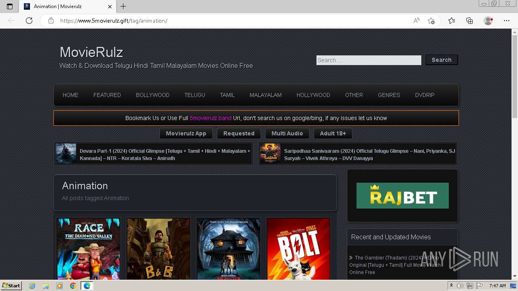Open the MovieRulz site title
This screenshot has width=518, height=291.
click(x=91, y=52)
